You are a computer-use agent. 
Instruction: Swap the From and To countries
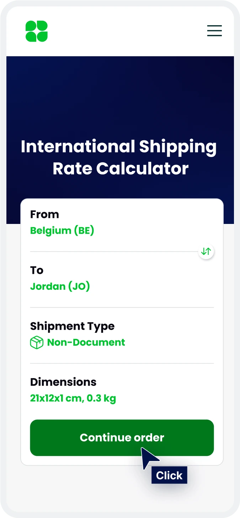pyautogui.click(x=206, y=251)
